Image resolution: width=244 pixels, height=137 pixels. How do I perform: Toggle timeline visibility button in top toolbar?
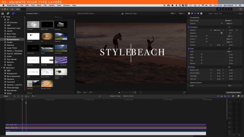coord(225,9)
